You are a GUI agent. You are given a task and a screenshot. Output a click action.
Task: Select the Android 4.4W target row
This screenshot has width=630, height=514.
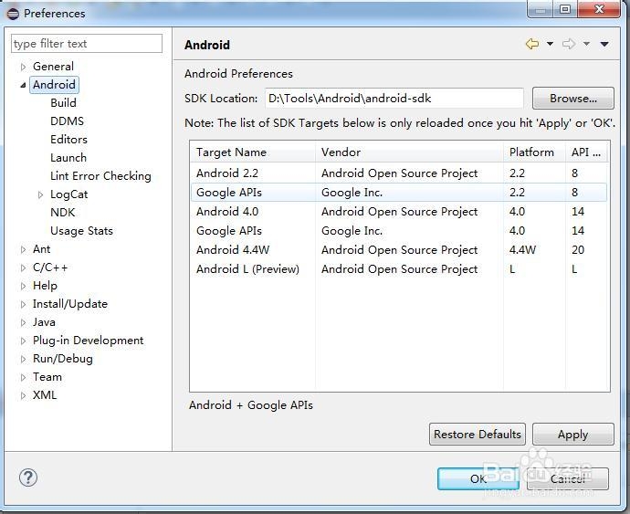tap(399, 250)
